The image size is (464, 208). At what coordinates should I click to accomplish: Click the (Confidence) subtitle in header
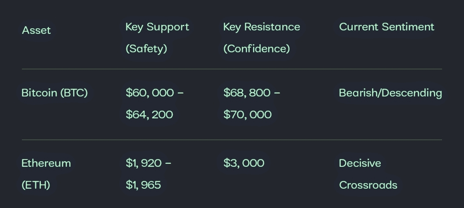click(x=256, y=49)
